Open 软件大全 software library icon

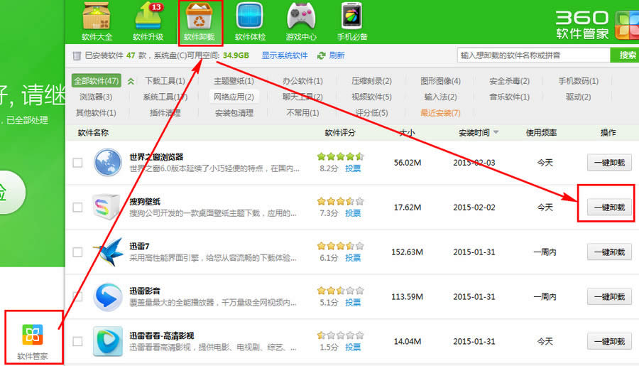coord(97,16)
